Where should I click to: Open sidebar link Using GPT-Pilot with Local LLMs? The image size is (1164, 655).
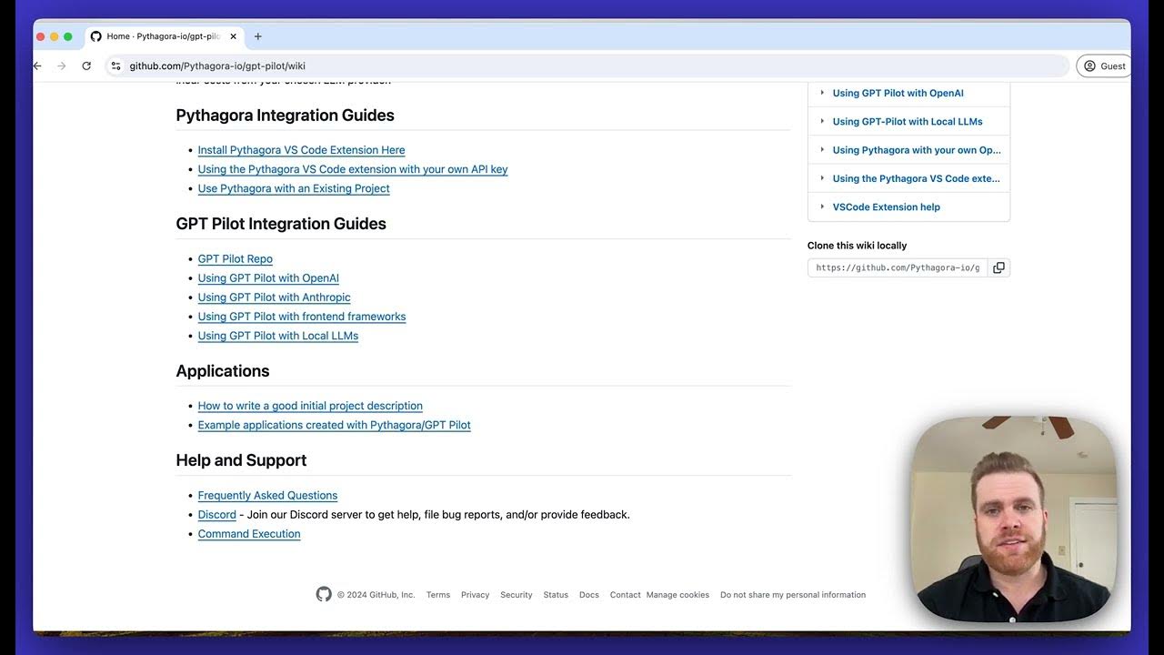pos(908,121)
